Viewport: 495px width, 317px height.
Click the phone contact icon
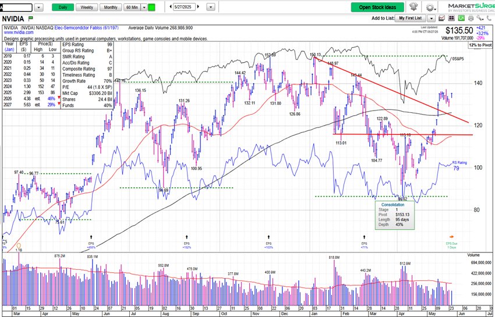coord(489,18)
